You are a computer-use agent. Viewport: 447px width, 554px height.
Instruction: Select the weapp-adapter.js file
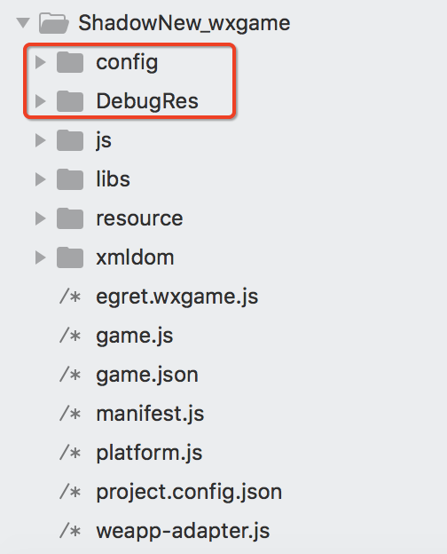pyautogui.click(x=183, y=531)
